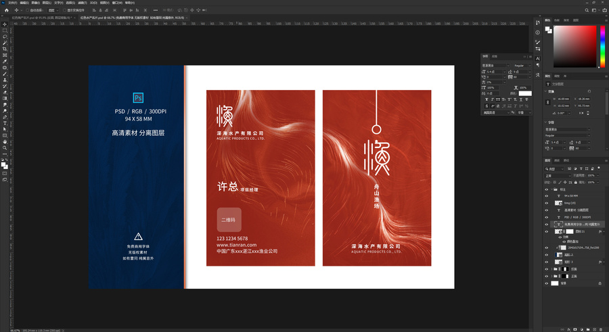Viewport: 609px width, 332px height.
Task: Select the Lasso tool
Action: pos(5,37)
